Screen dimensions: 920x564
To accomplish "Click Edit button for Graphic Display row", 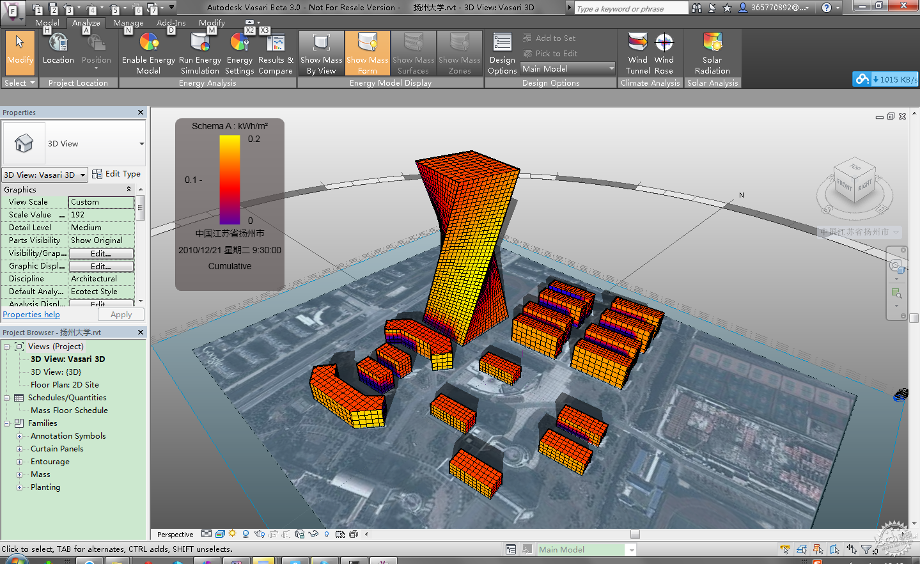I will pyautogui.click(x=101, y=266).
